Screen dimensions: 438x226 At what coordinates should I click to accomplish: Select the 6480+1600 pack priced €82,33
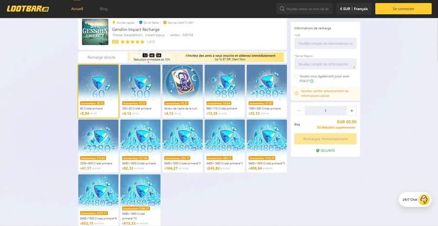click(x=140, y=146)
